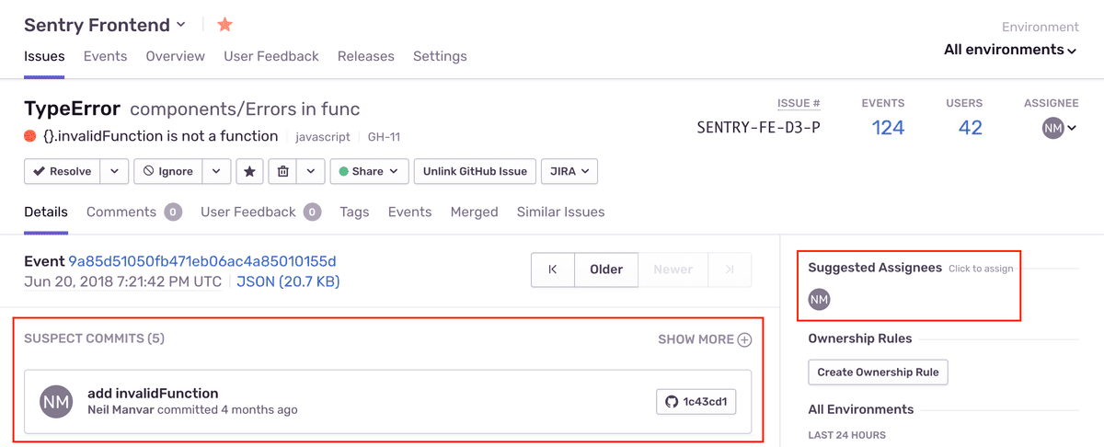Open top-nav User Feedback tab
This screenshot has height=447, width=1104.
tap(271, 56)
